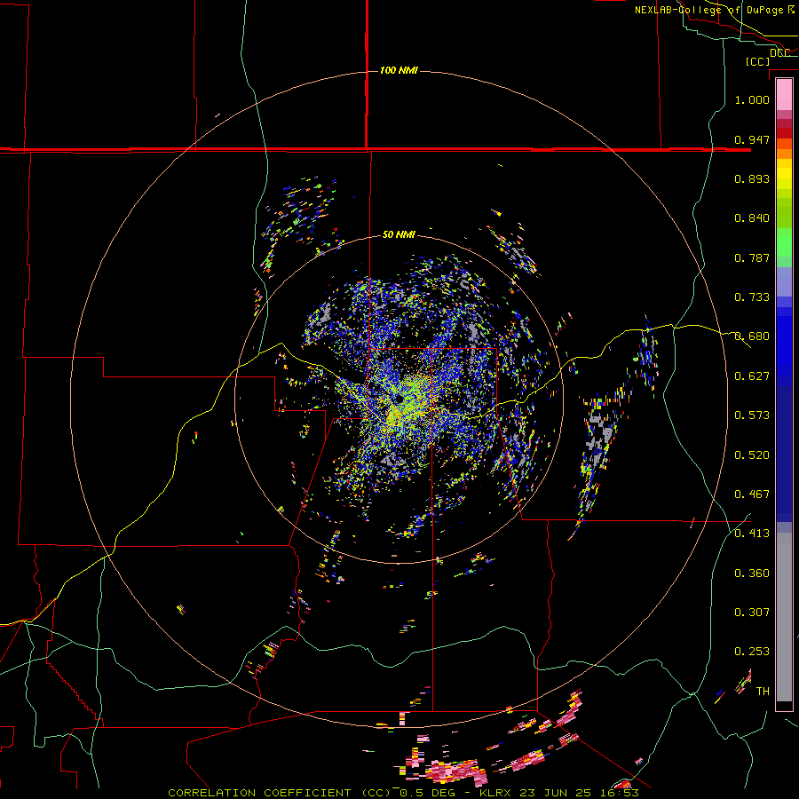Screen dimensions: 799x799
Task: Select the 0.627 scale value
Action: tap(752, 376)
